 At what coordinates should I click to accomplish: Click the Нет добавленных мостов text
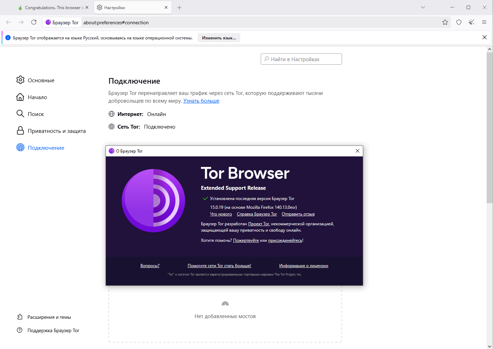pos(225,316)
